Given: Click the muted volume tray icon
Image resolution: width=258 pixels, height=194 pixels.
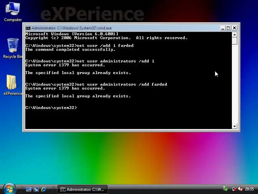Looking at the screenshot, I should point(240,189).
